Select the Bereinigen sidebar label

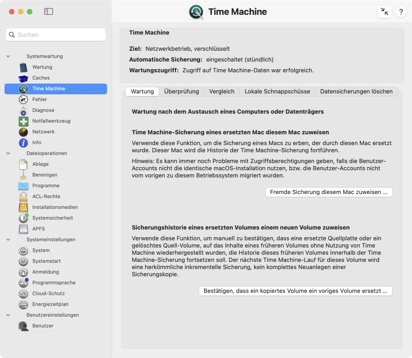point(45,175)
